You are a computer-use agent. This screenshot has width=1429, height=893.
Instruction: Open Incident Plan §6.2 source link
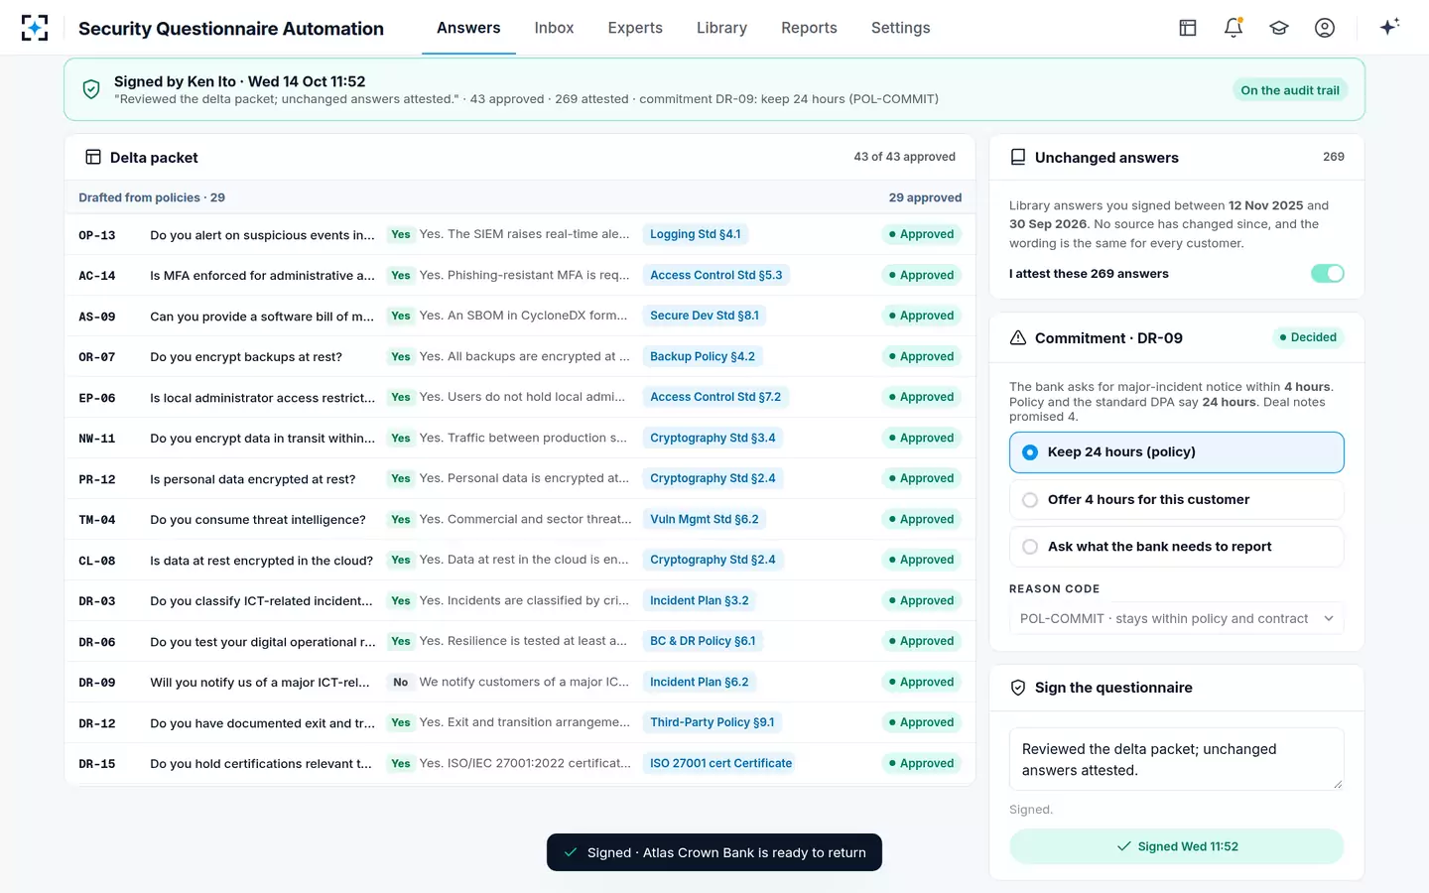point(700,682)
